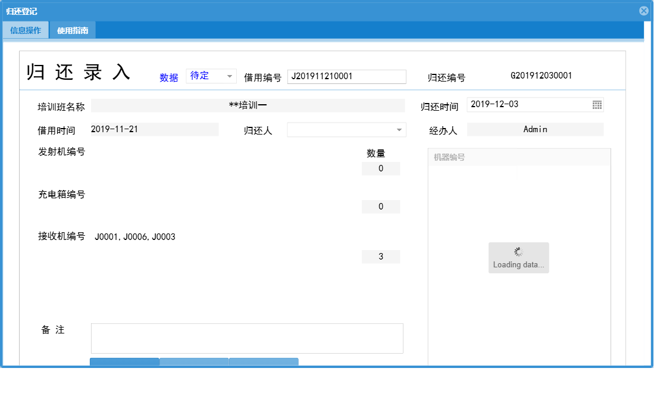Click the 借用时间 field showing 2019-11-21
The height and width of the screenshot is (418, 654).
click(x=154, y=128)
